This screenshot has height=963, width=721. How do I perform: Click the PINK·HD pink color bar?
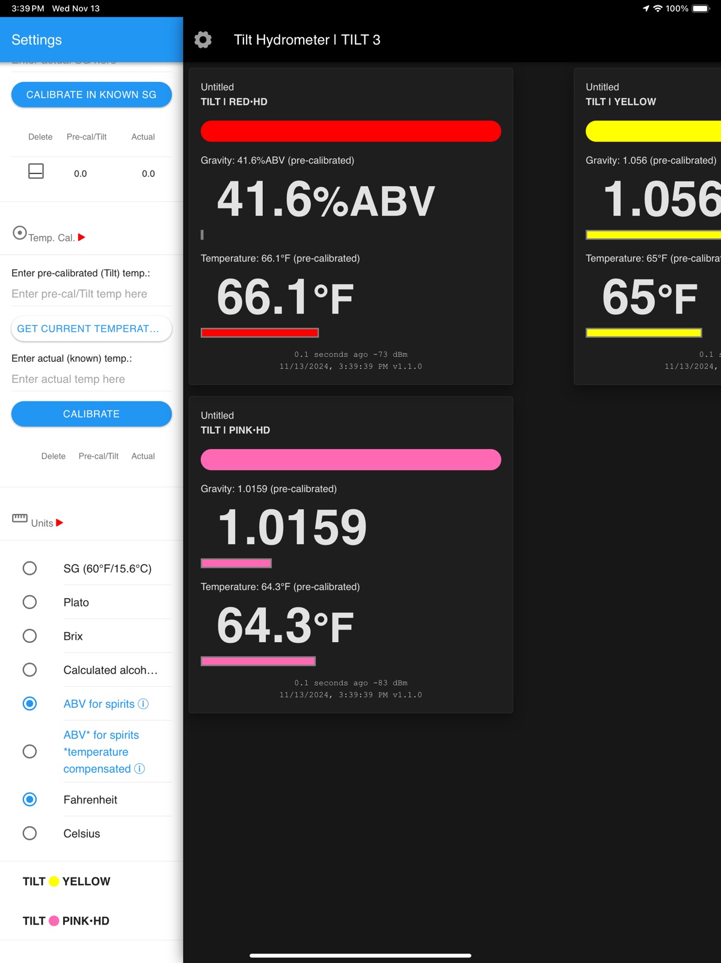[351, 460]
